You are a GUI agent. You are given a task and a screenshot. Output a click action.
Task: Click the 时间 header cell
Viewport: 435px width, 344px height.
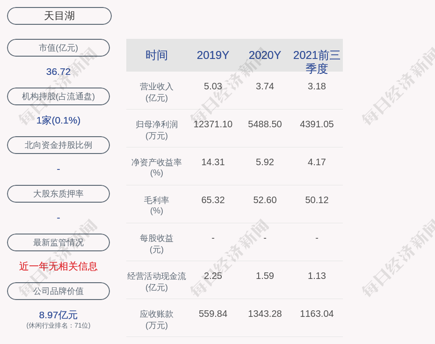[157, 55]
